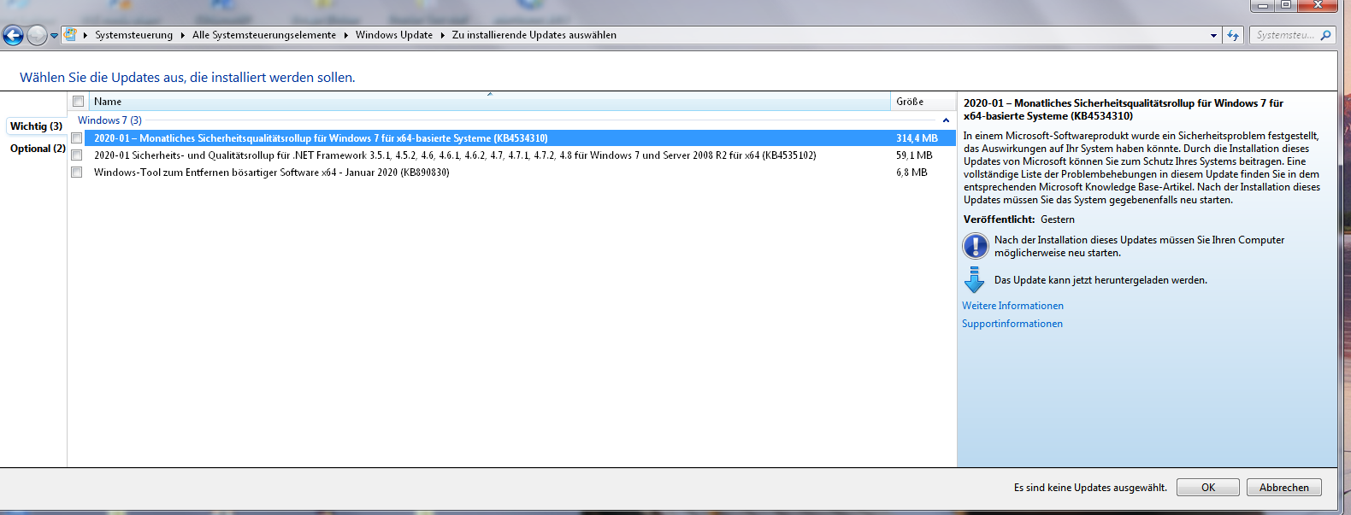Expand arrow after Windows Update breadcrumb

click(x=443, y=35)
